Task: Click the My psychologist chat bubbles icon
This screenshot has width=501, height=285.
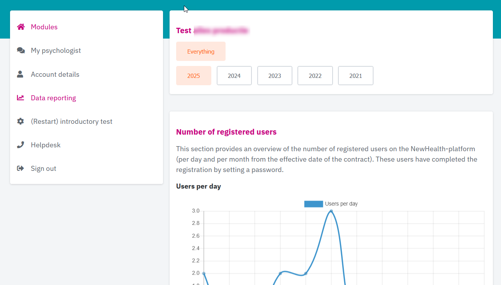Action: (x=21, y=50)
